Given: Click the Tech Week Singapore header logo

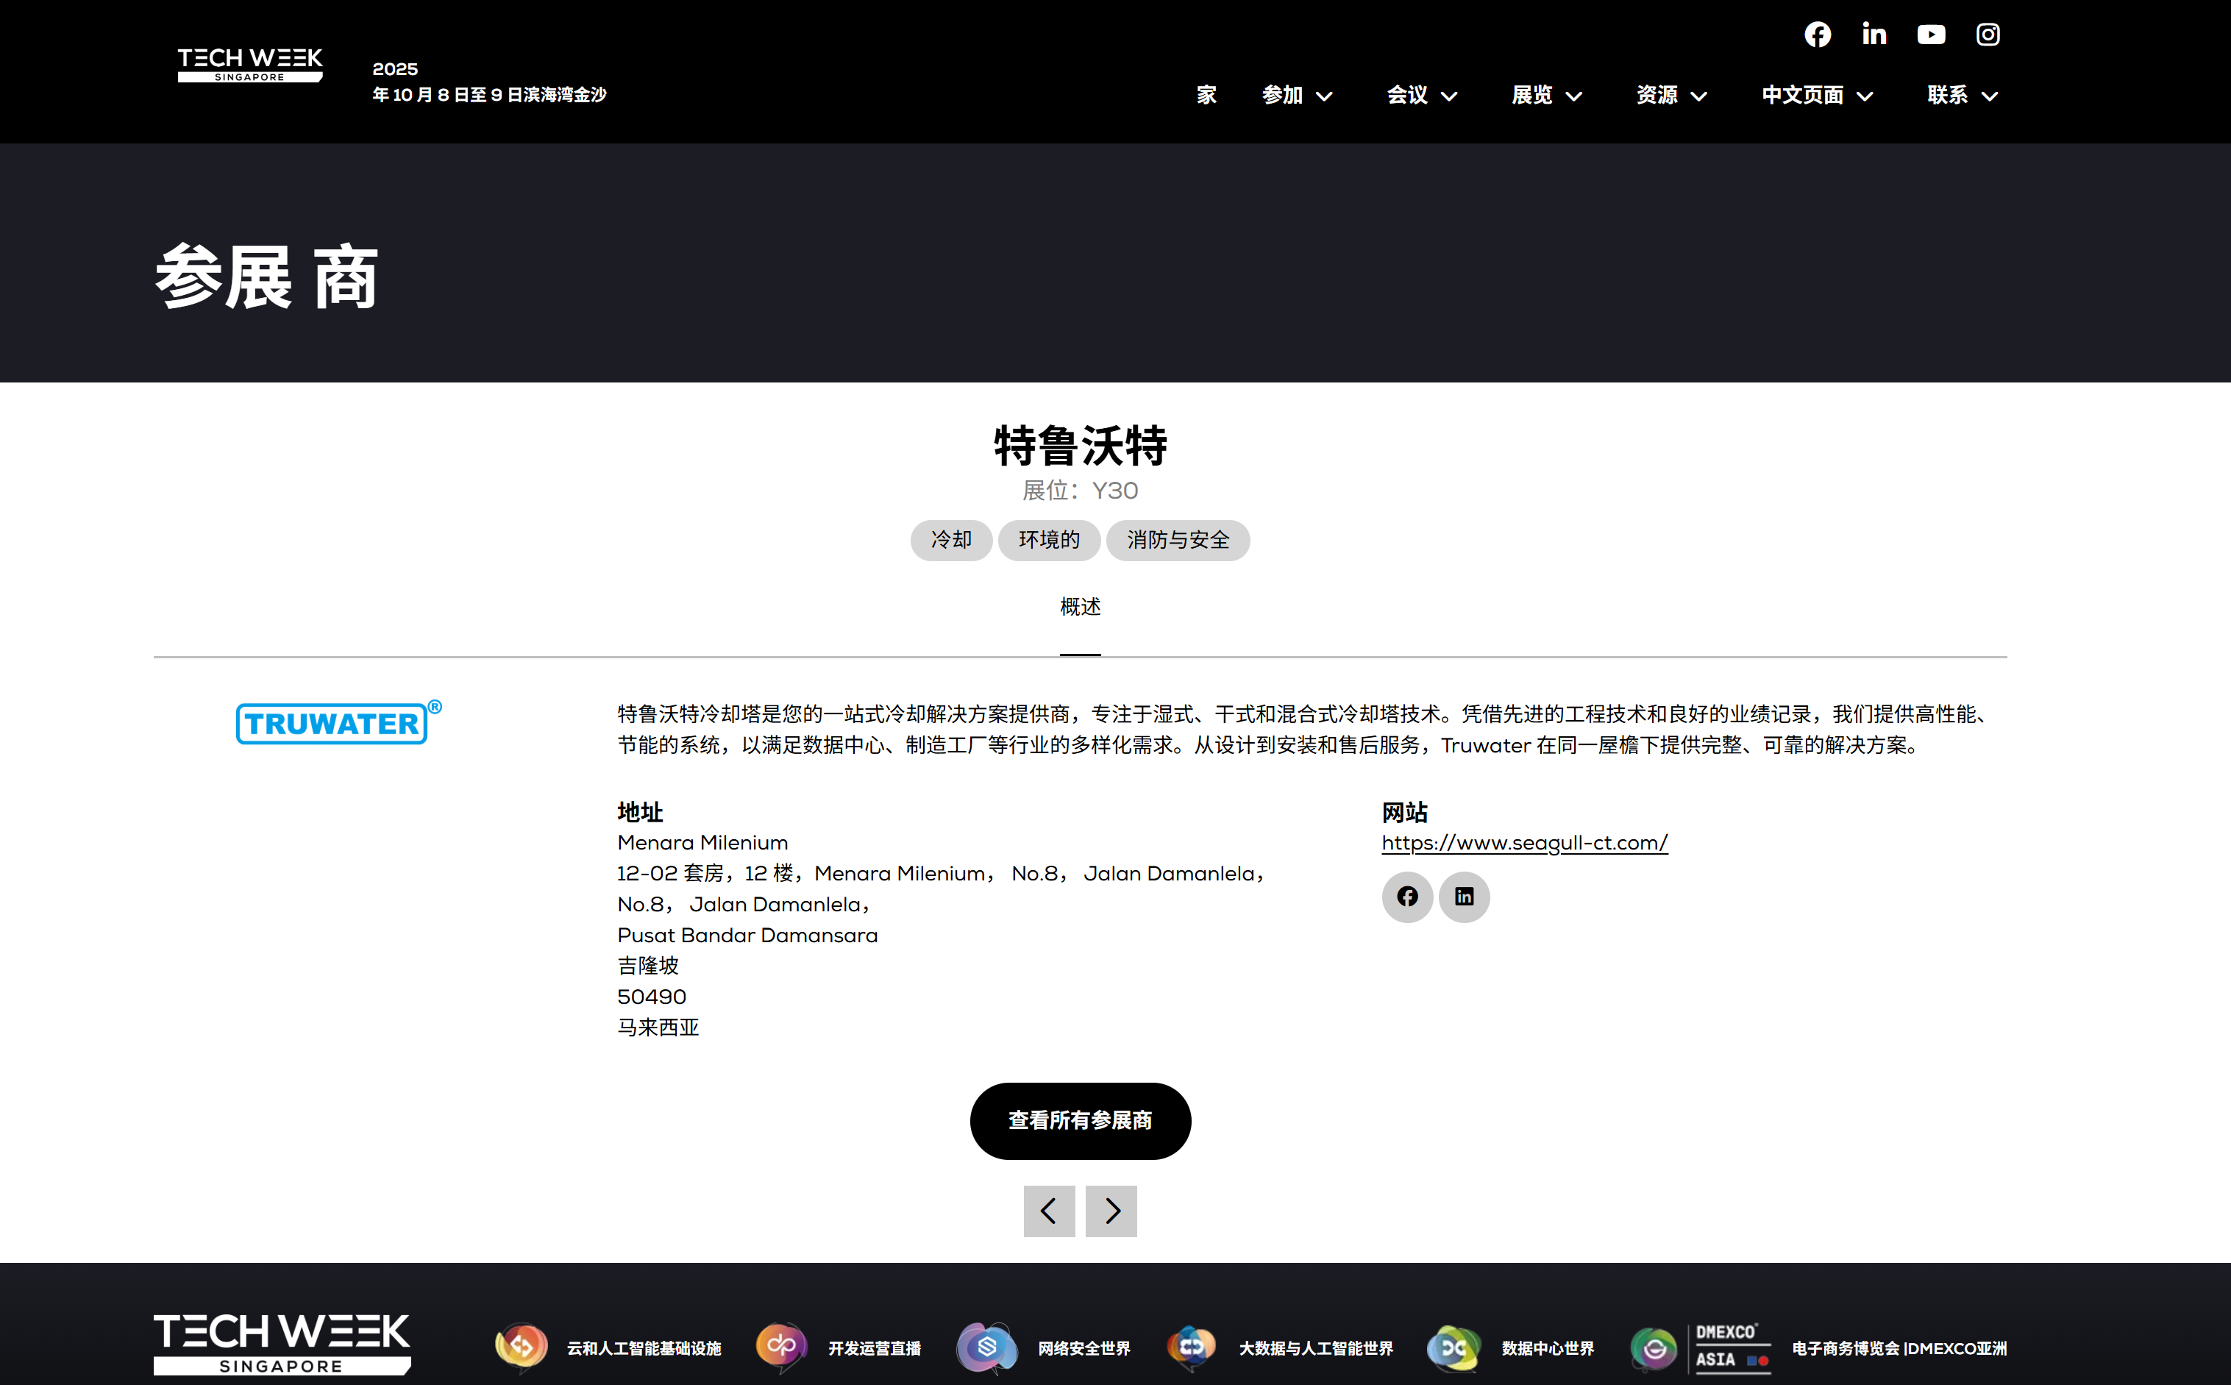Looking at the screenshot, I should coord(250,65).
